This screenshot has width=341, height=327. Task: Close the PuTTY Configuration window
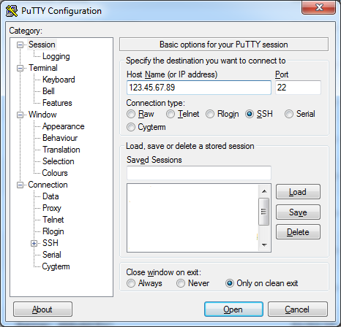(x=318, y=7)
